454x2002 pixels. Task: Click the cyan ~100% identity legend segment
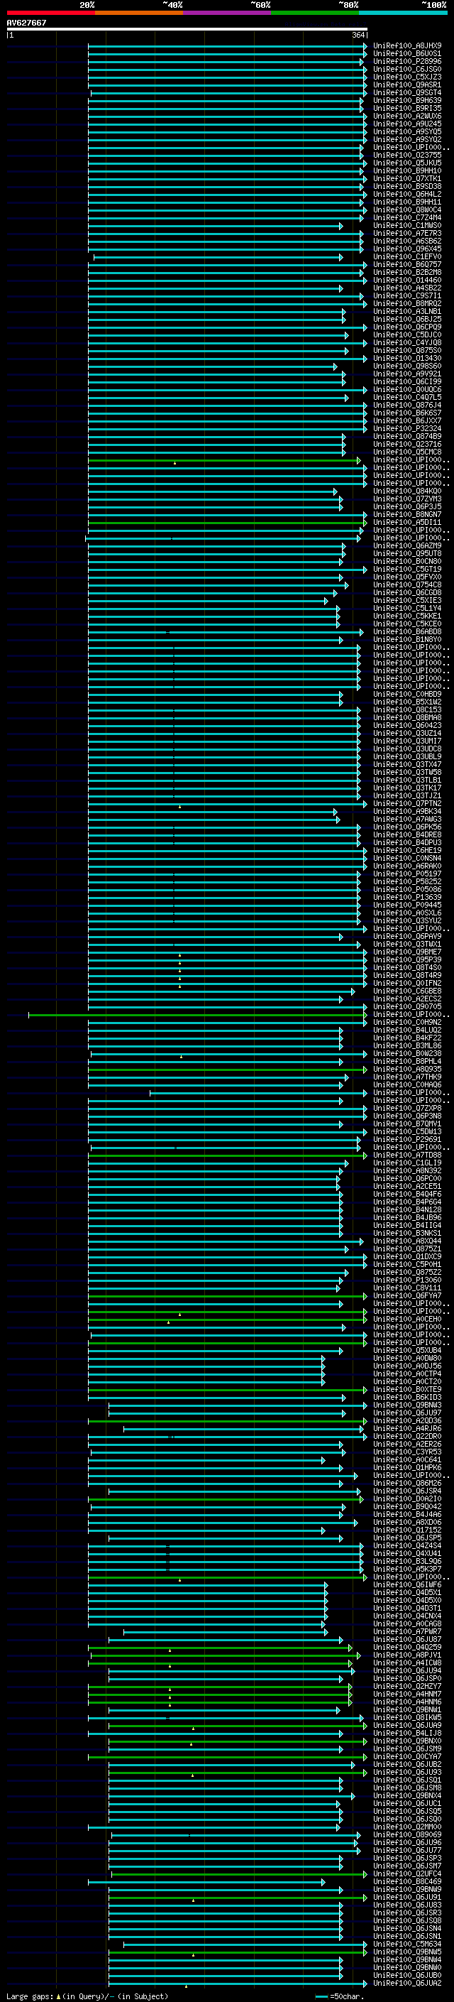(403, 13)
